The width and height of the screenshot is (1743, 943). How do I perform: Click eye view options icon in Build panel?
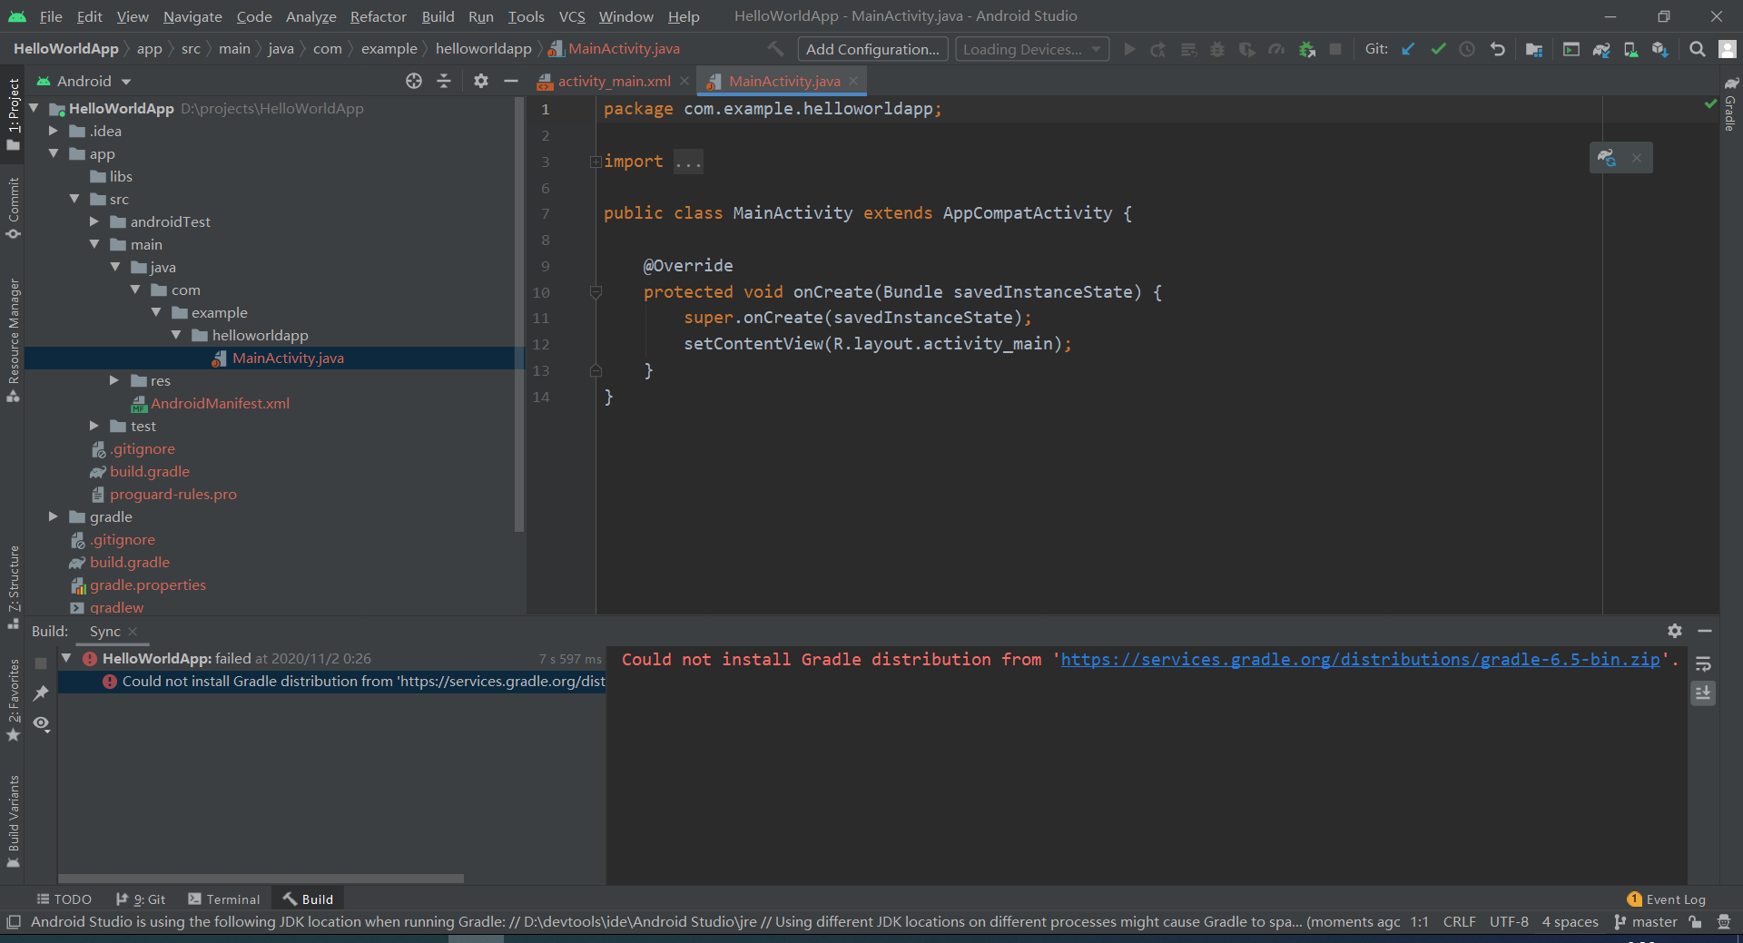click(x=41, y=723)
